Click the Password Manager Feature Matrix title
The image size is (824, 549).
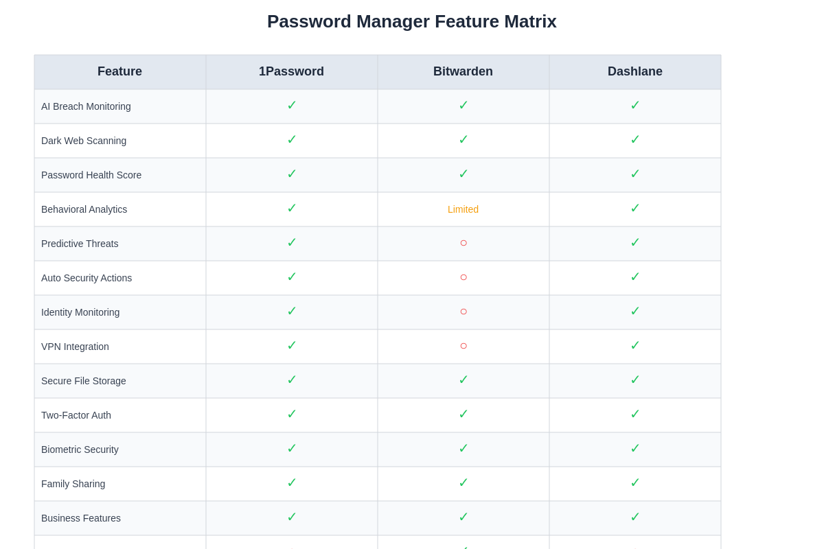click(x=411, y=21)
